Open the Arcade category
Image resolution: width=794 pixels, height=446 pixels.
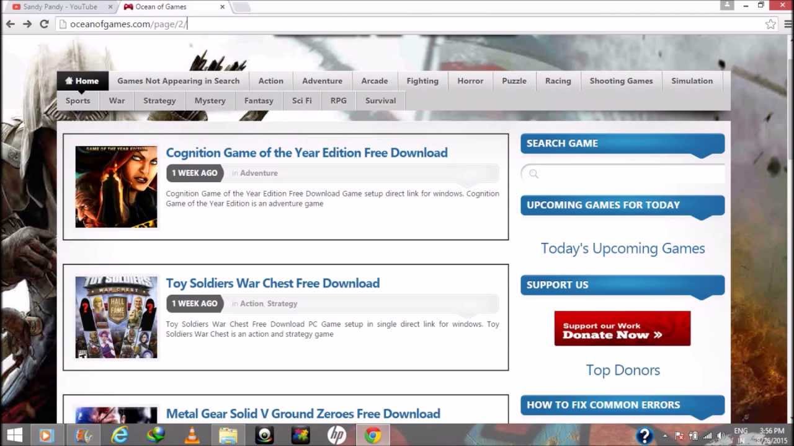(x=375, y=81)
